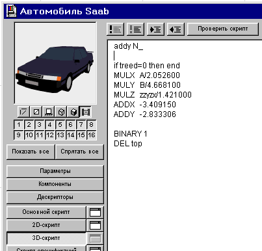The image size is (262, 251).
Task: Toggle fragment layer 6
Action: tap(71, 125)
